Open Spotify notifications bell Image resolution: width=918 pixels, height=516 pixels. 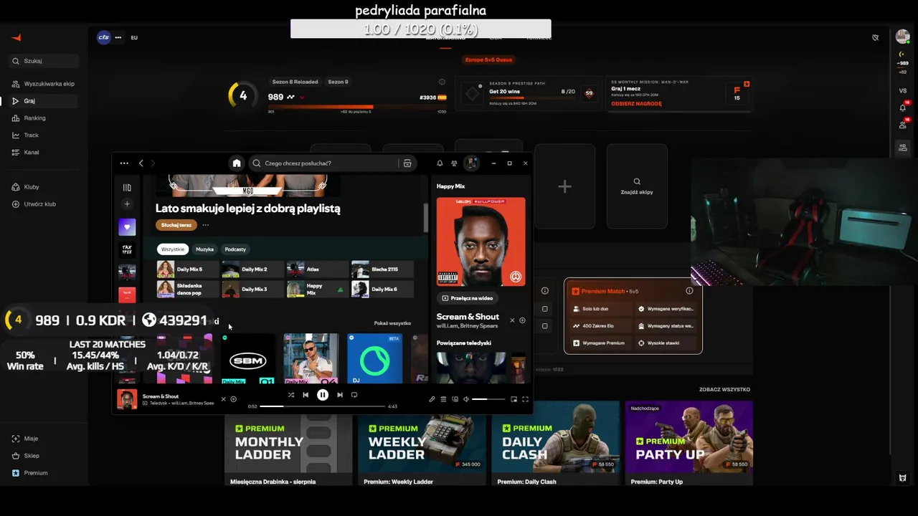pos(440,163)
